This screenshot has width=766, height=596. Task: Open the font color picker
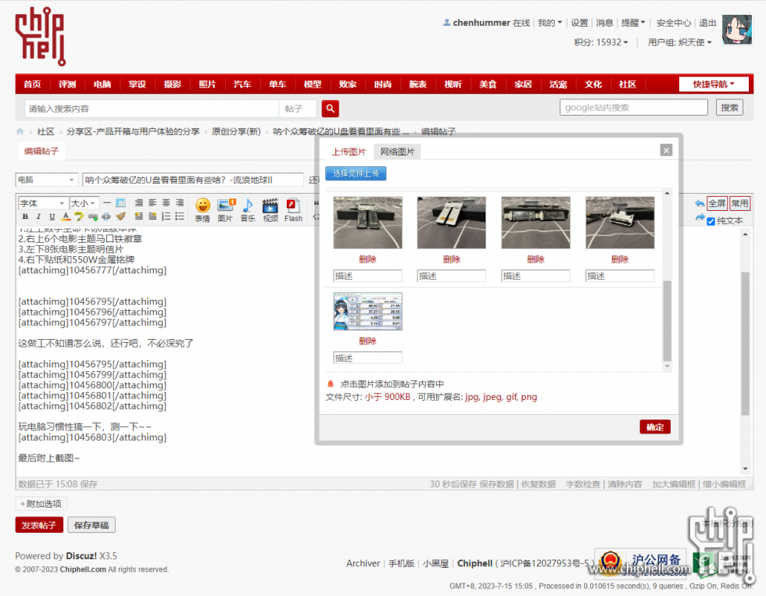coord(66,216)
